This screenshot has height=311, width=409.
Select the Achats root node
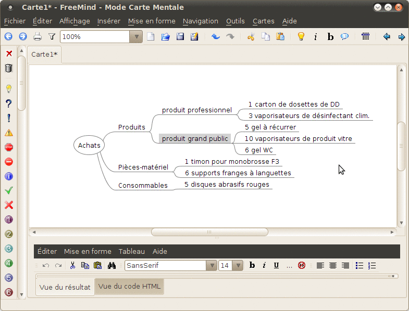pyautogui.click(x=89, y=145)
